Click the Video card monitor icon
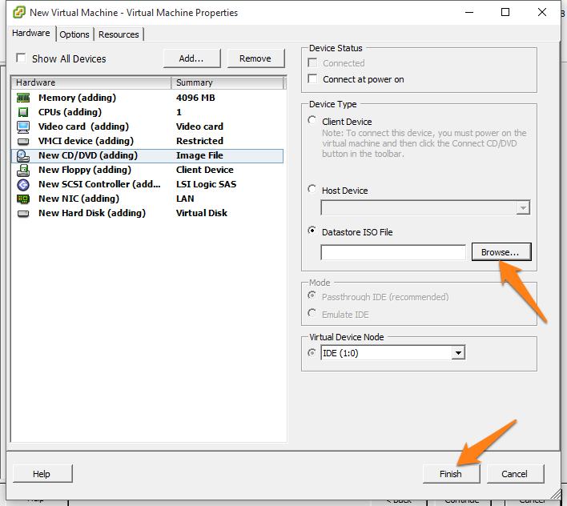Viewport: 567px width, 506px height. (23, 127)
